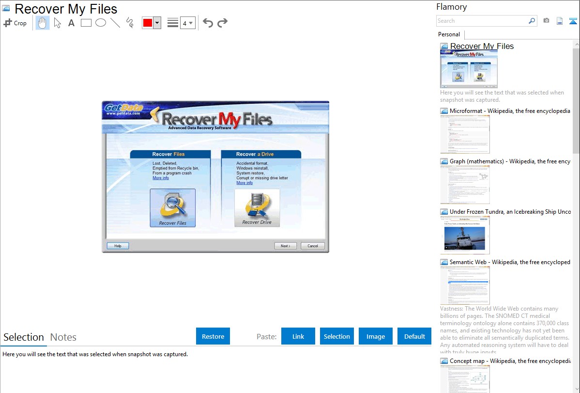Image resolution: width=580 pixels, height=393 pixels.
Task: Select the 'Concept map - Wikipedia' title
Action: pyautogui.click(x=510, y=361)
